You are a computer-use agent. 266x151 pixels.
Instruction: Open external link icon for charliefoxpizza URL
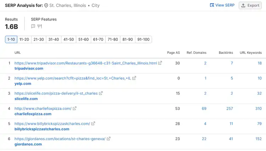click(74, 108)
